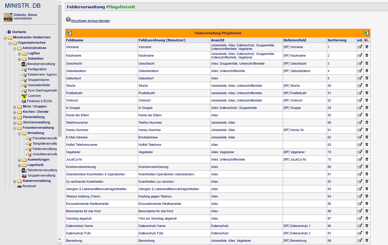Image resolution: width=388 pixels, height=245 pixels.
Task: Delete the Vorname field row
Action: [367, 47]
